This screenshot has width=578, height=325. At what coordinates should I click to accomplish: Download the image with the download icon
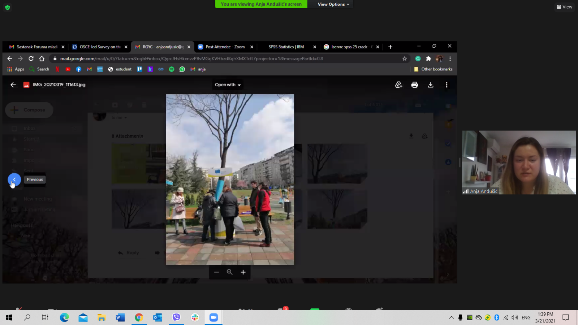431,85
